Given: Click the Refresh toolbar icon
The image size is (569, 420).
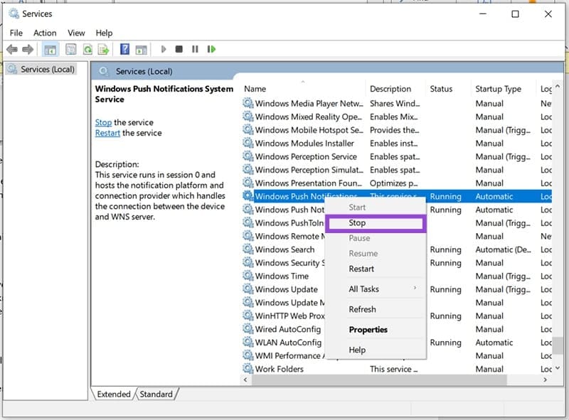Looking at the screenshot, I should 87,49.
